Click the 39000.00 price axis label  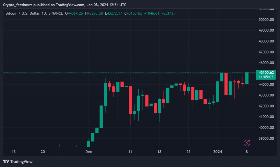tap(266, 138)
